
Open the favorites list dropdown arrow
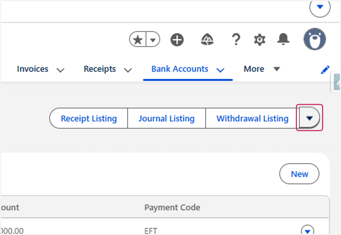click(153, 40)
